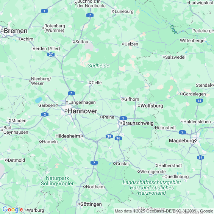Image resolution: width=214 pixels, height=214 pixels.
Task: Open the Google logo link
Action: pos(13,209)
